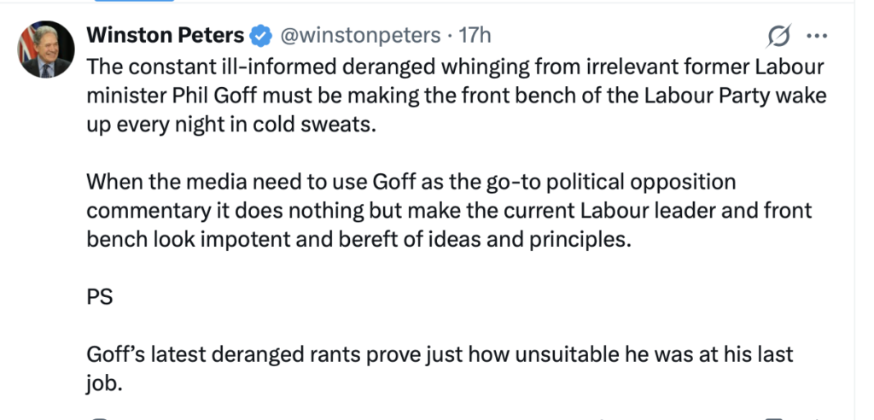This screenshot has width=874, height=420.
Task: Click the 'PS' line in the post
Action: (99, 298)
